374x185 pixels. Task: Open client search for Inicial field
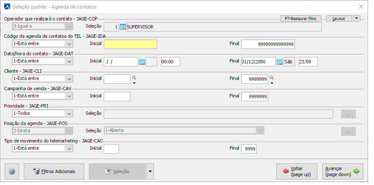pos(134,77)
